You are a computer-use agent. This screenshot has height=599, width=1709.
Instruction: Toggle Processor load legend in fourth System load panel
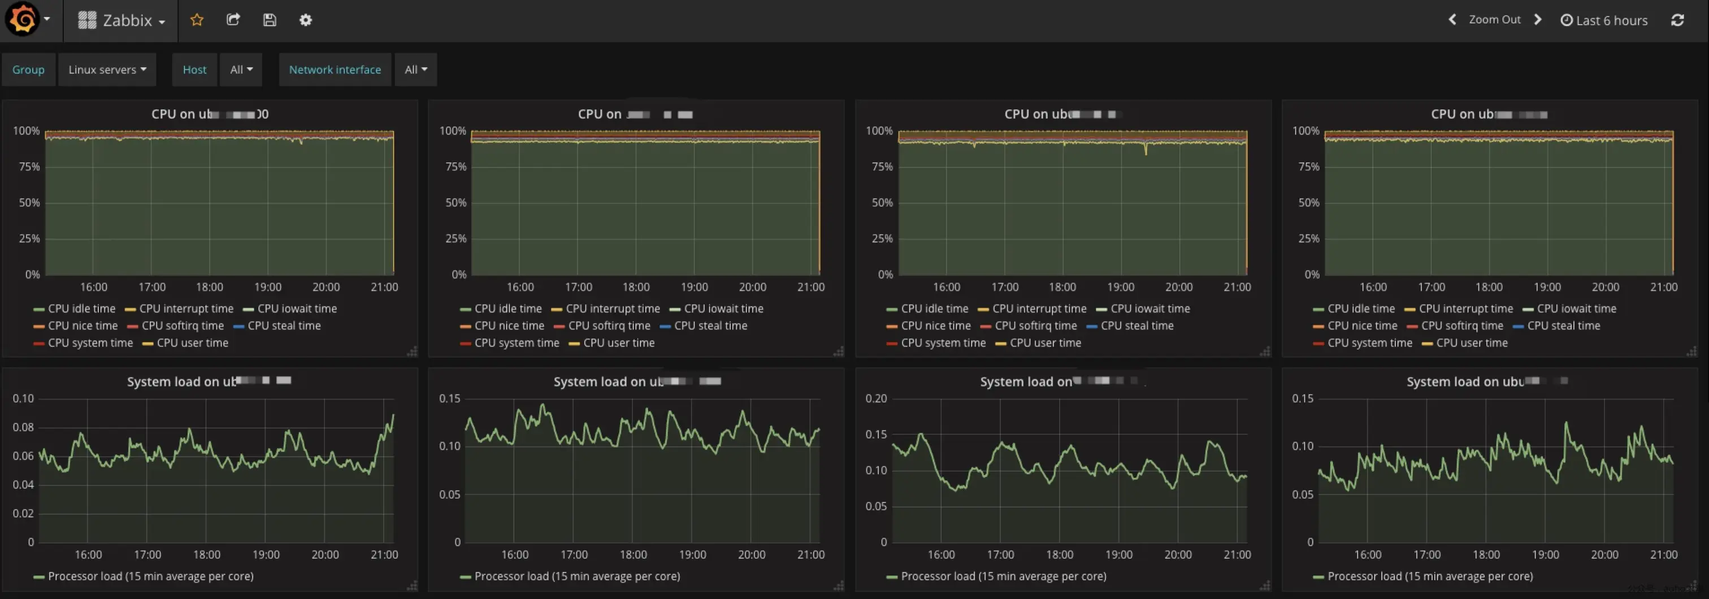[1430, 576]
